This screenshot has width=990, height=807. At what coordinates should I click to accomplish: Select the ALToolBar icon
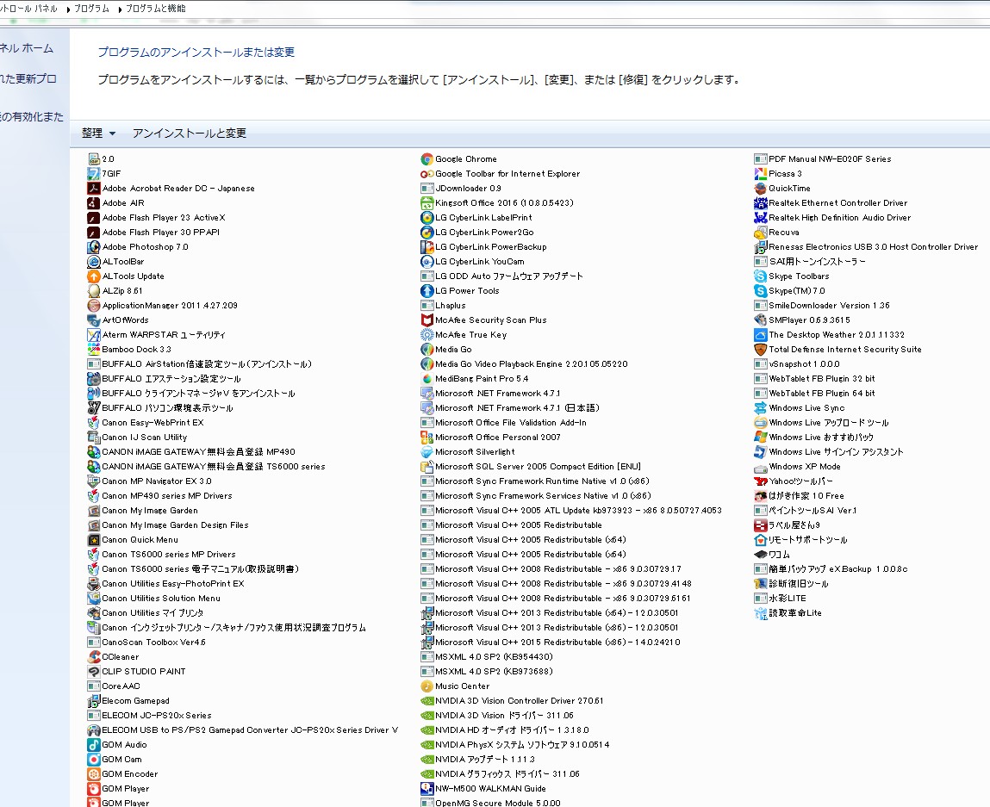(93, 261)
